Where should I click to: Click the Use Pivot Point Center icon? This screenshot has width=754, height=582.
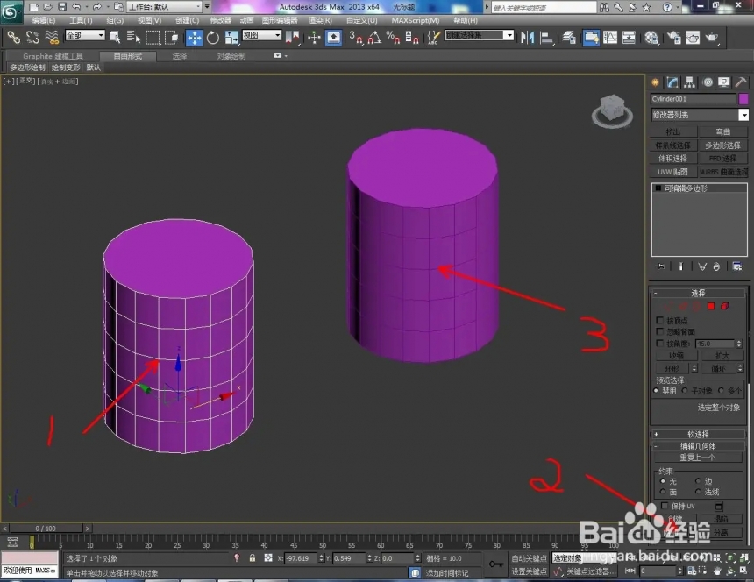coord(292,37)
